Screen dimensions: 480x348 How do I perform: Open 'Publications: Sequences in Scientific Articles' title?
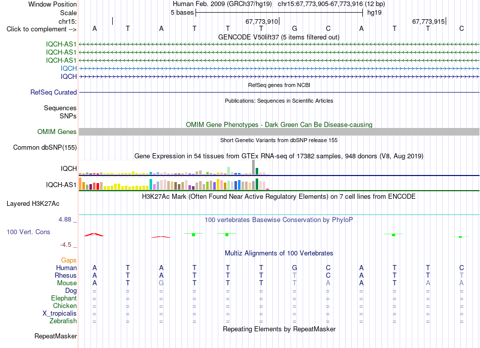tap(279, 101)
